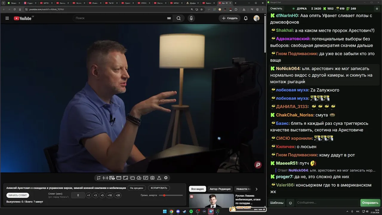Open Steam from the taskbar
The width and height of the screenshot is (382, 215).
185,211
